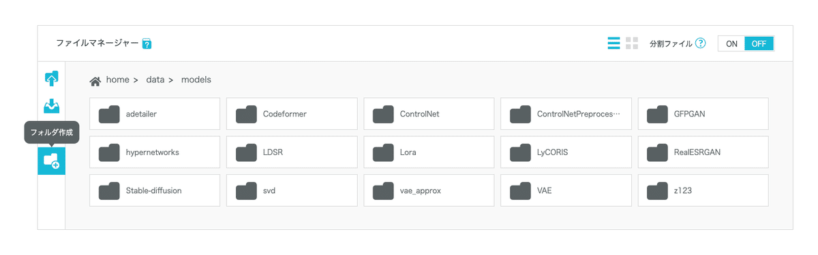
Task: Set split file toggle to OFF
Action: tap(759, 44)
